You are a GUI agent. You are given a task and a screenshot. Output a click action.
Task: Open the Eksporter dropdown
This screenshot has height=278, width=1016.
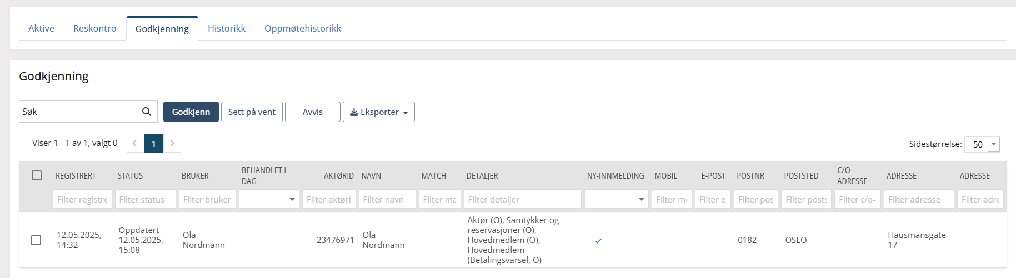click(x=379, y=112)
